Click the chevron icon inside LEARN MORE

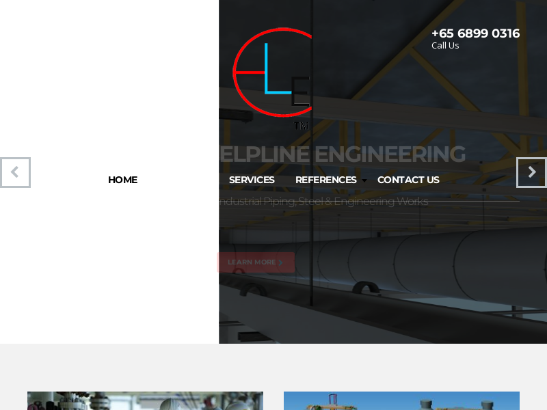pyautogui.click(x=280, y=262)
